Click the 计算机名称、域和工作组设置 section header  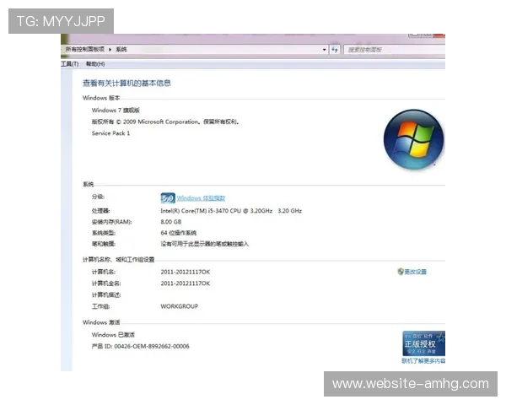pos(118,260)
